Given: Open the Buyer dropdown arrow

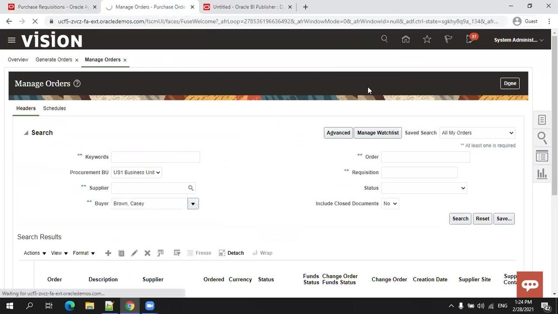Looking at the screenshot, I should tap(193, 204).
